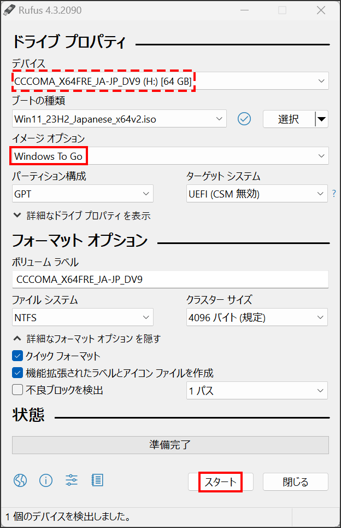Close the Rufus window

[x=321, y=10]
